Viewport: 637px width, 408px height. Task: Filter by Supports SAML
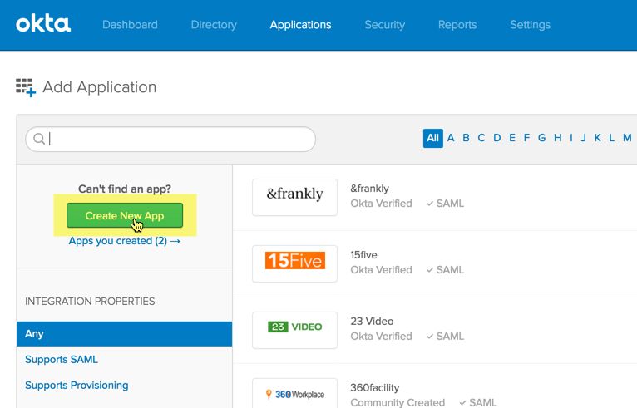click(62, 360)
